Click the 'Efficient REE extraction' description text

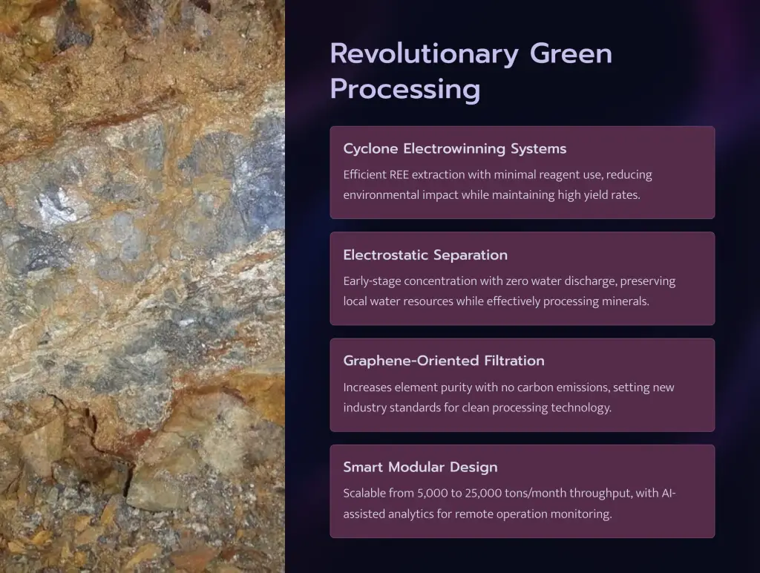pos(498,185)
